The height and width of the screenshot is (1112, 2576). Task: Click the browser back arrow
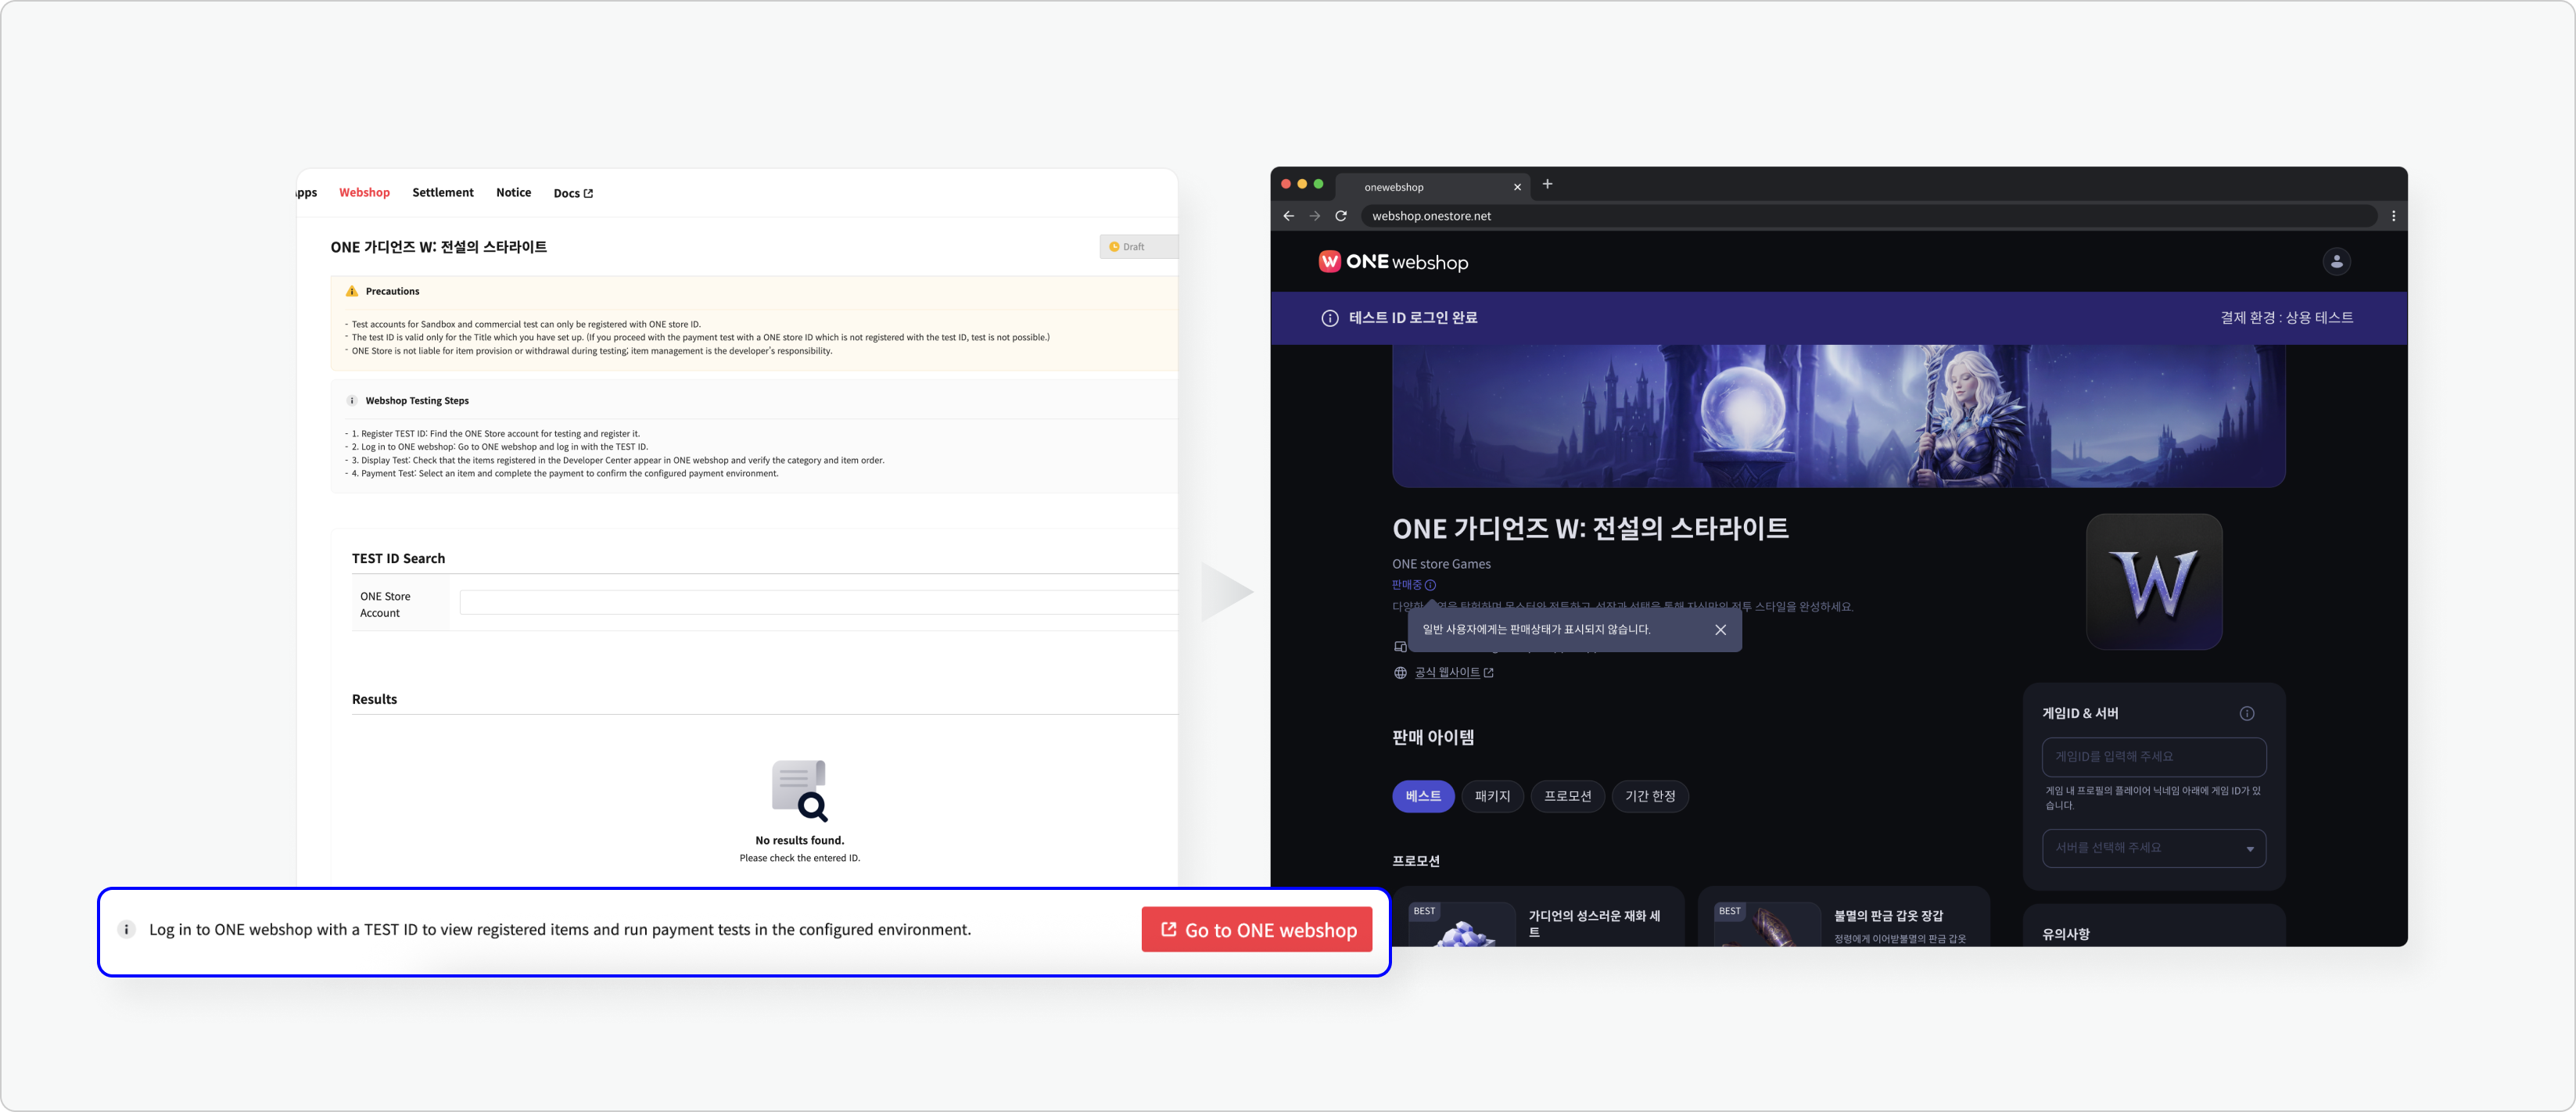pos(1288,216)
